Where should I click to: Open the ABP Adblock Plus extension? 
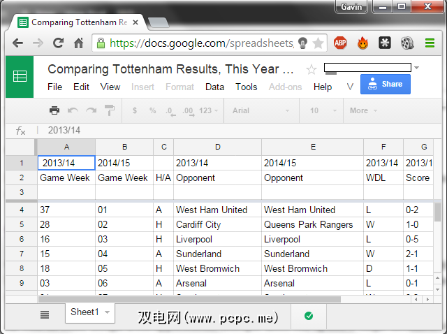(340, 43)
